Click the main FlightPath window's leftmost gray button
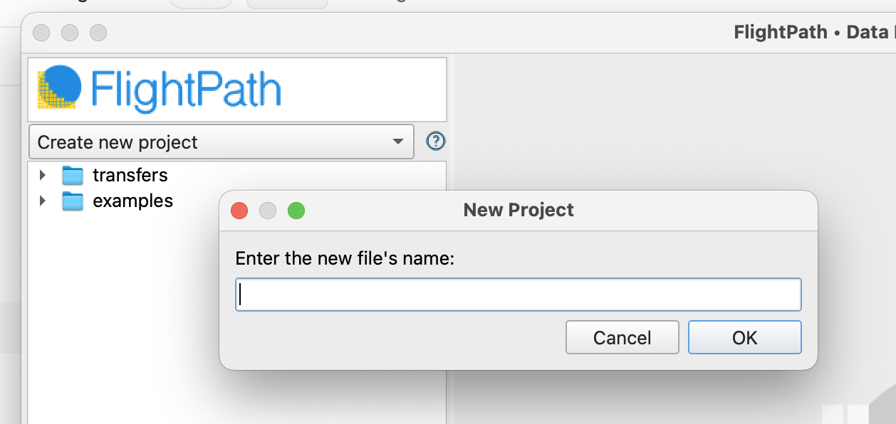This screenshot has height=424, width=896. pyautogui.click(x=41, y=33)
